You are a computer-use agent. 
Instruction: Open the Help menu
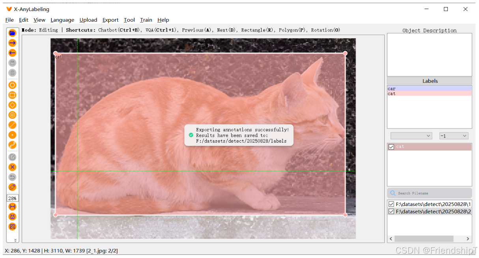tap(163, 20)
